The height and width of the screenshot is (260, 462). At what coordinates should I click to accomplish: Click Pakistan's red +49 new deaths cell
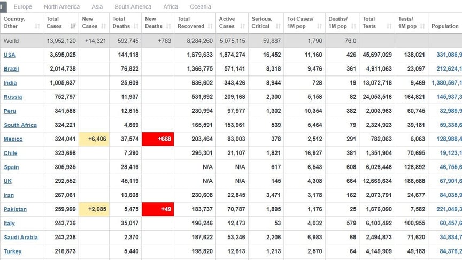[x=158, y=209]
